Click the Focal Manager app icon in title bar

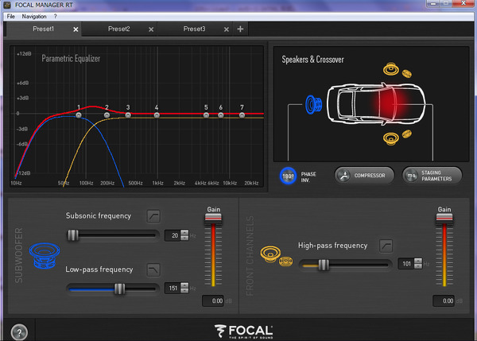[6, 5]
